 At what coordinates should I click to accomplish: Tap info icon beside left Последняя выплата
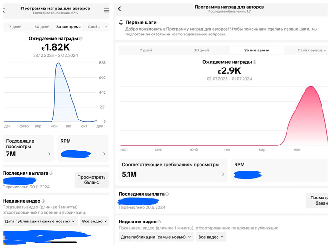51,173
